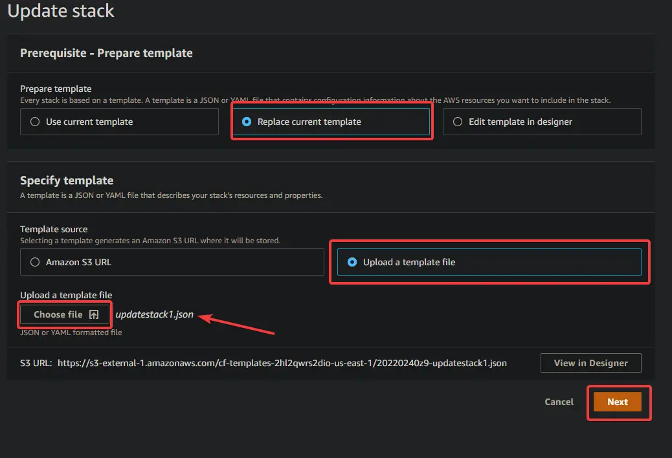
Task: Click the Update stack page heading
Action: (60, 11)
